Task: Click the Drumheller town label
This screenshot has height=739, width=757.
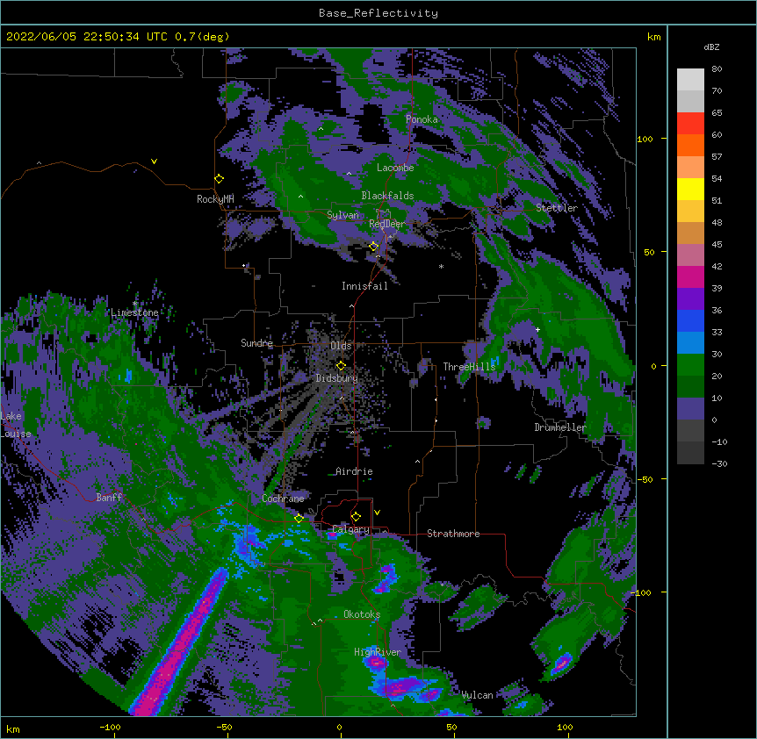Action: click(x=560, y=427)
